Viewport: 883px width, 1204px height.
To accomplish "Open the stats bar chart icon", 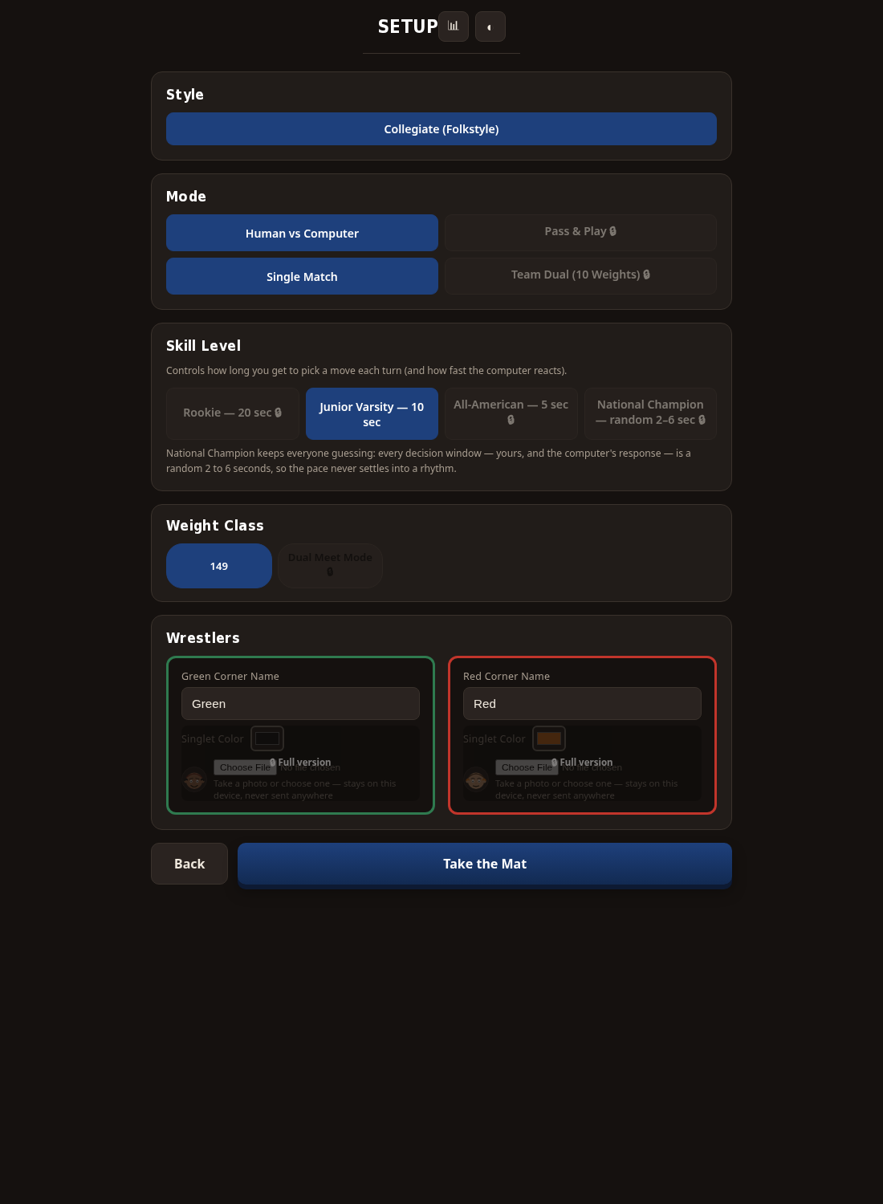I will 454,26.
